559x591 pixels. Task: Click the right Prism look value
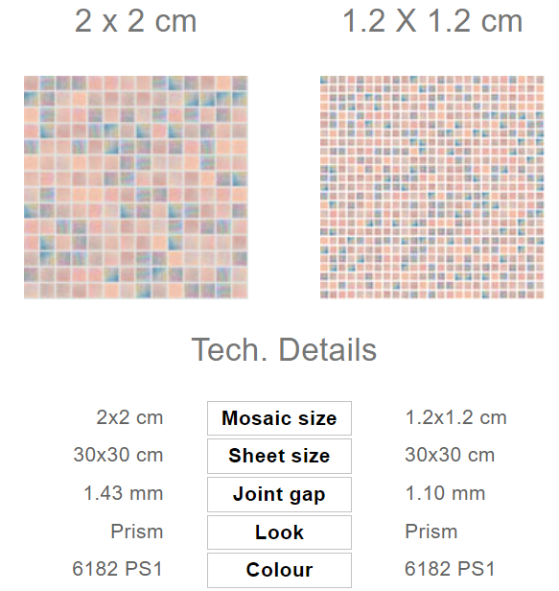point(431,532)
